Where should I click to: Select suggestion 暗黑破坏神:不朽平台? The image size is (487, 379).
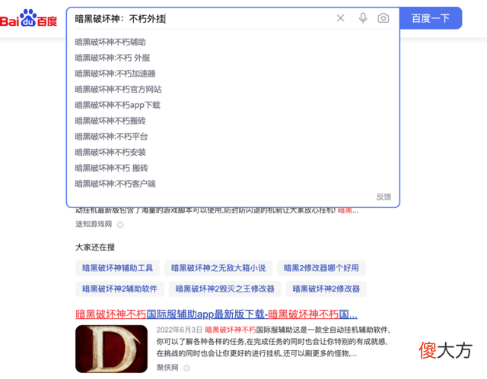click(x=112, y=137)
